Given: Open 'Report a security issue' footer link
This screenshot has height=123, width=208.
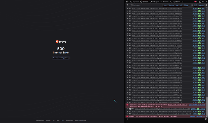Looking at the screenshot, I should (x=80, y=121).
